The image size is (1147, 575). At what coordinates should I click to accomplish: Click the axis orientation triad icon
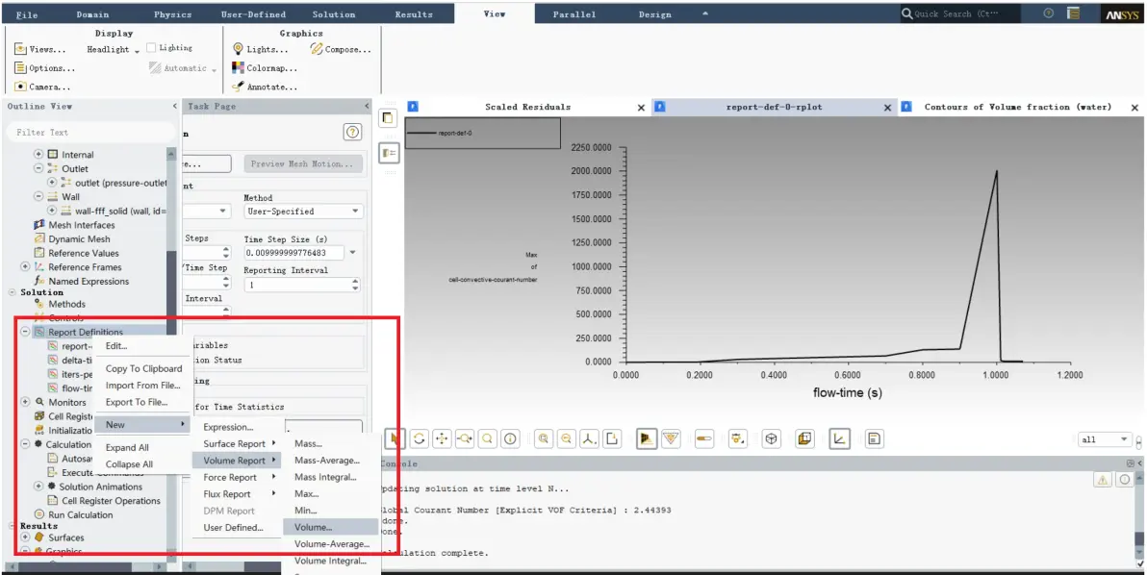tap(590, 438)
